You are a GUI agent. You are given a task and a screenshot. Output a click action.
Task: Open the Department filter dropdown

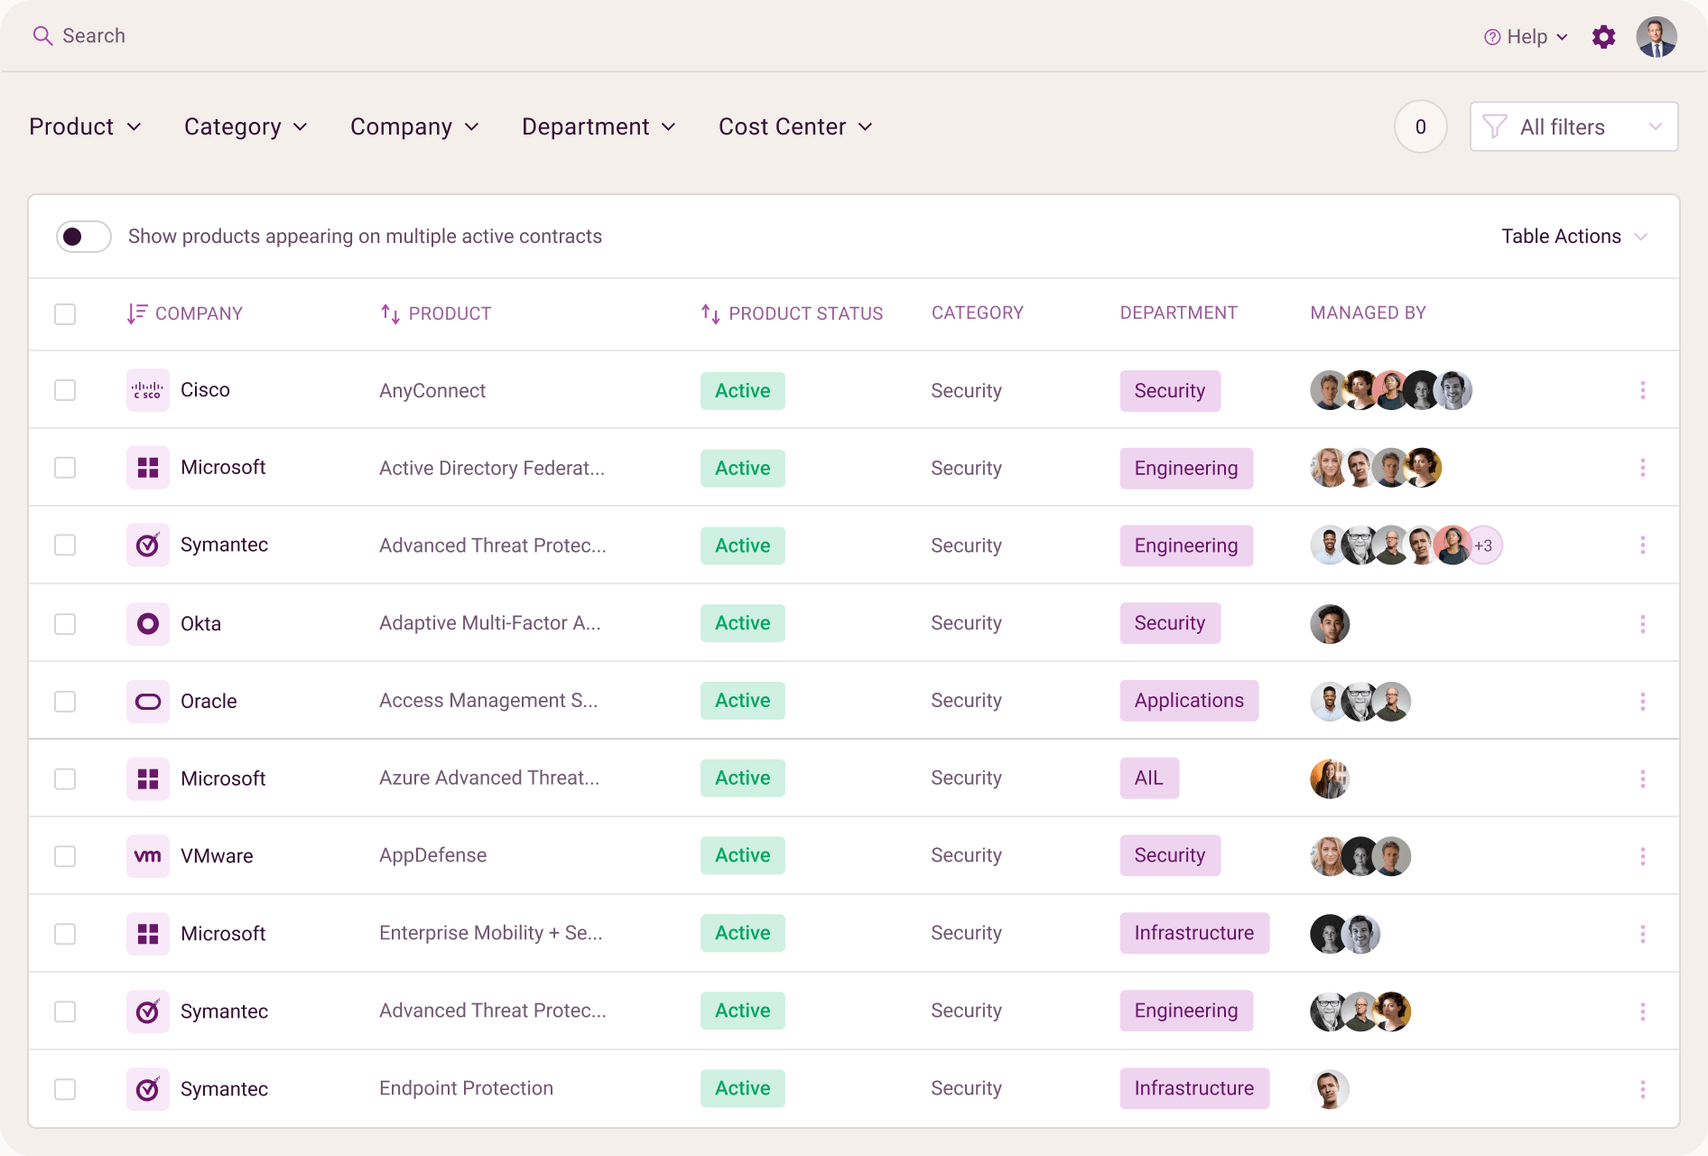pos(599,126)
